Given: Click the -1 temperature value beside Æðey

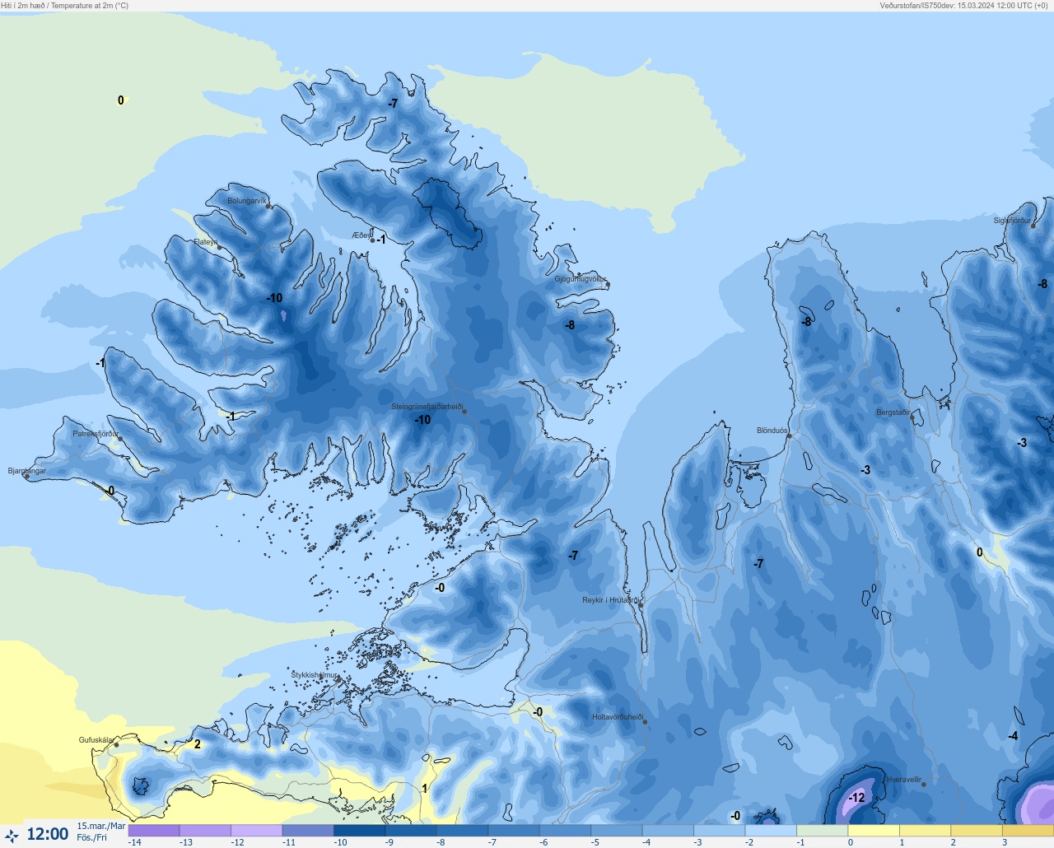Looking at the screenshot, I should tap(381, 240).
